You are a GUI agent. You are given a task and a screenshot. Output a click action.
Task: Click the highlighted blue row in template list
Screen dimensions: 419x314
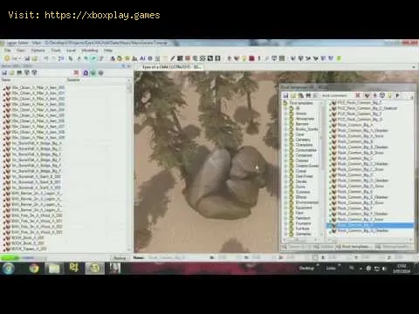[x=370, y=225]
